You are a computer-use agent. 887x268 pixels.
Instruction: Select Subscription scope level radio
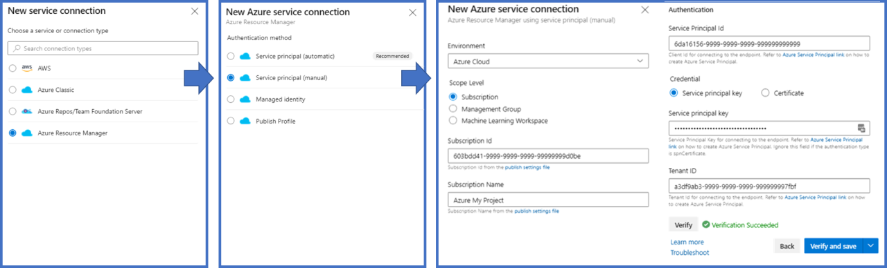453,97
